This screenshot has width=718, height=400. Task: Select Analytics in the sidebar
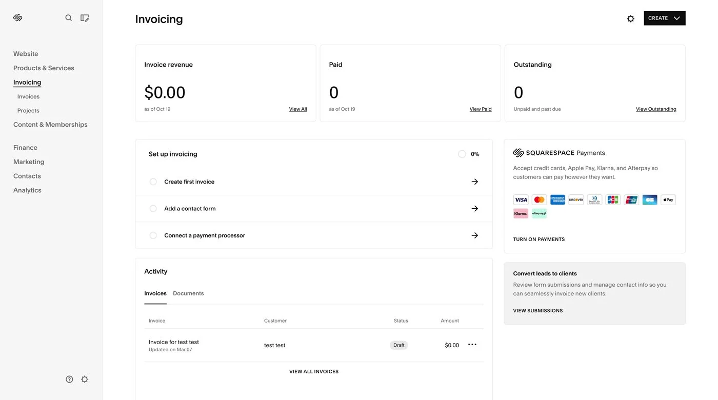point(27,190)
